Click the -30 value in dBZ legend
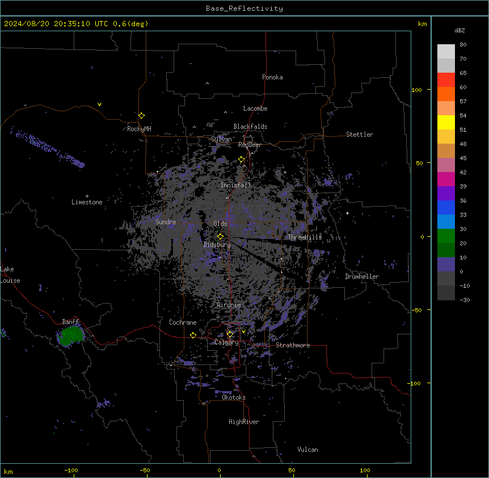489x478 pixels. coord(465,300)
